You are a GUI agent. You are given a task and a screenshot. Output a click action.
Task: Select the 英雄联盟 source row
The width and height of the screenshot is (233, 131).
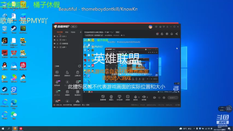(68, 43)
